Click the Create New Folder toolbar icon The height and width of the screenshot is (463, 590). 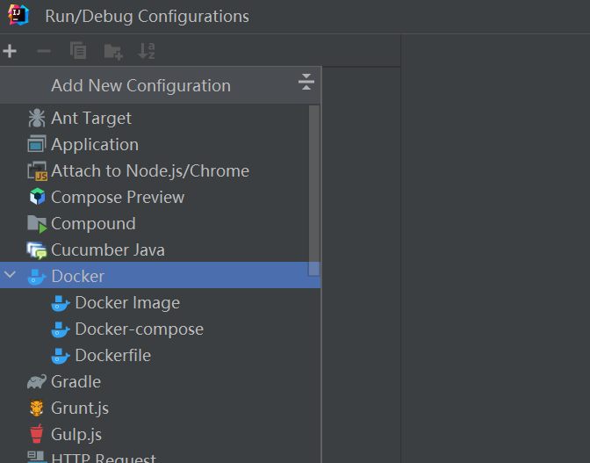click(113, 51)
